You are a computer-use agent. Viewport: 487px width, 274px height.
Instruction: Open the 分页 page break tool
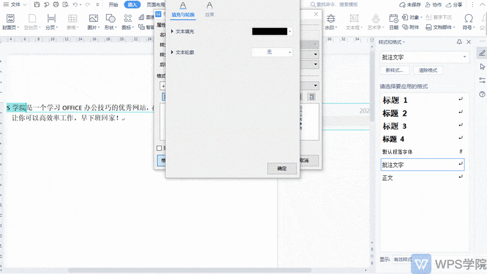coord(52,22)
